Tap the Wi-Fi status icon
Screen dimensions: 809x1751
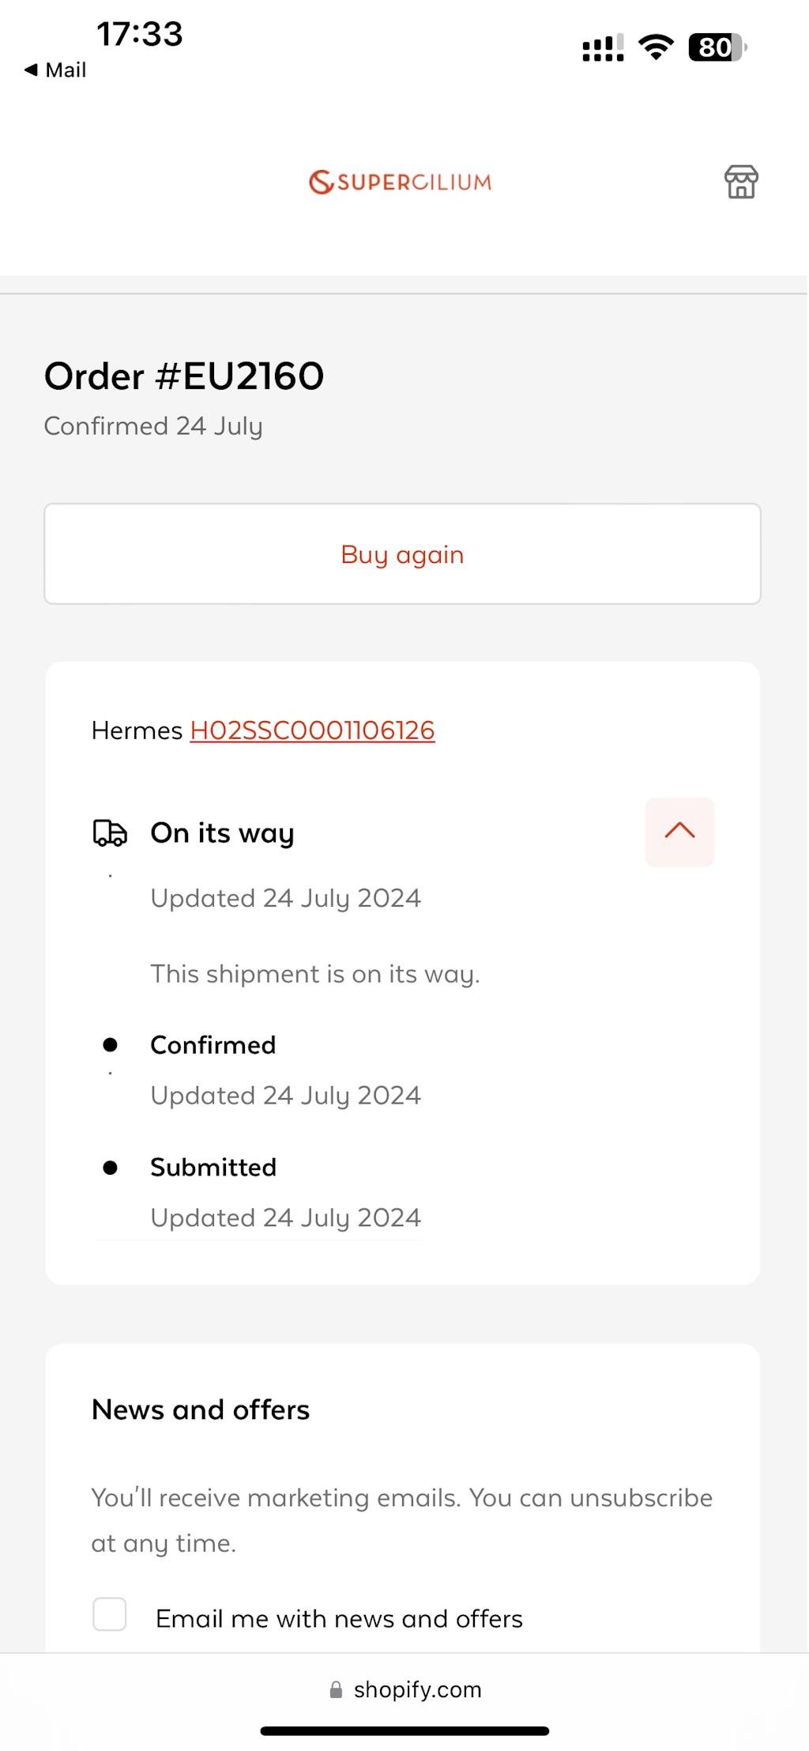point(656,47)
